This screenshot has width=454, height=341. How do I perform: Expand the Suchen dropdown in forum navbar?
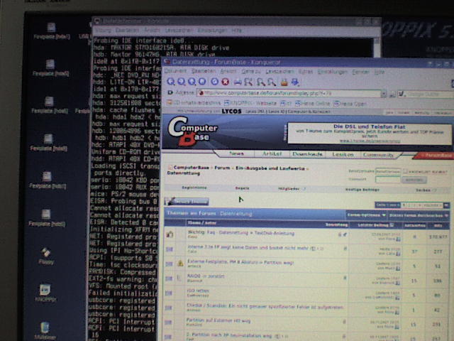click(426, 190)
